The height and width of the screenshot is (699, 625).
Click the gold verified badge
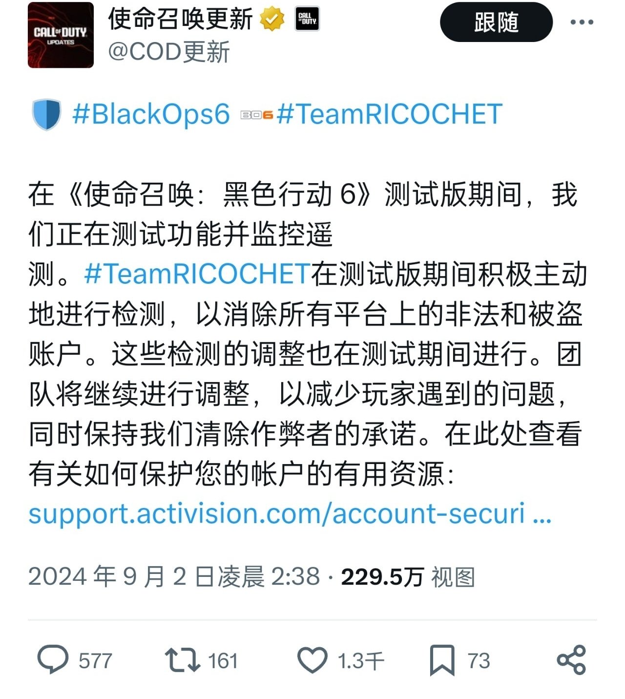[x=272, y=20]
